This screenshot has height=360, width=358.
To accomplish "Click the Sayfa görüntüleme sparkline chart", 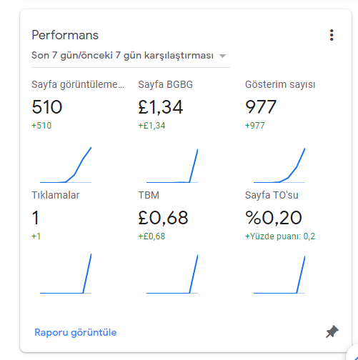I will point(66,165).
